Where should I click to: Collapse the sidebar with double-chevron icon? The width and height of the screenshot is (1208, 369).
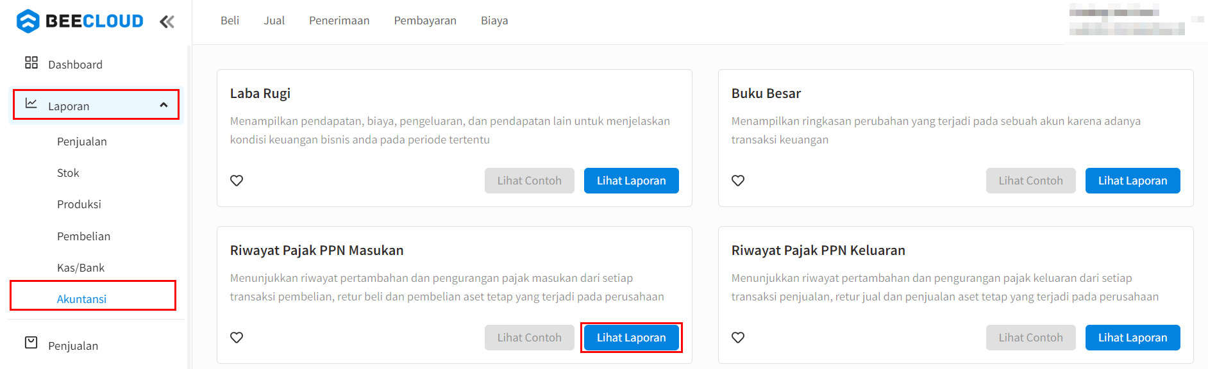(167, 22)
